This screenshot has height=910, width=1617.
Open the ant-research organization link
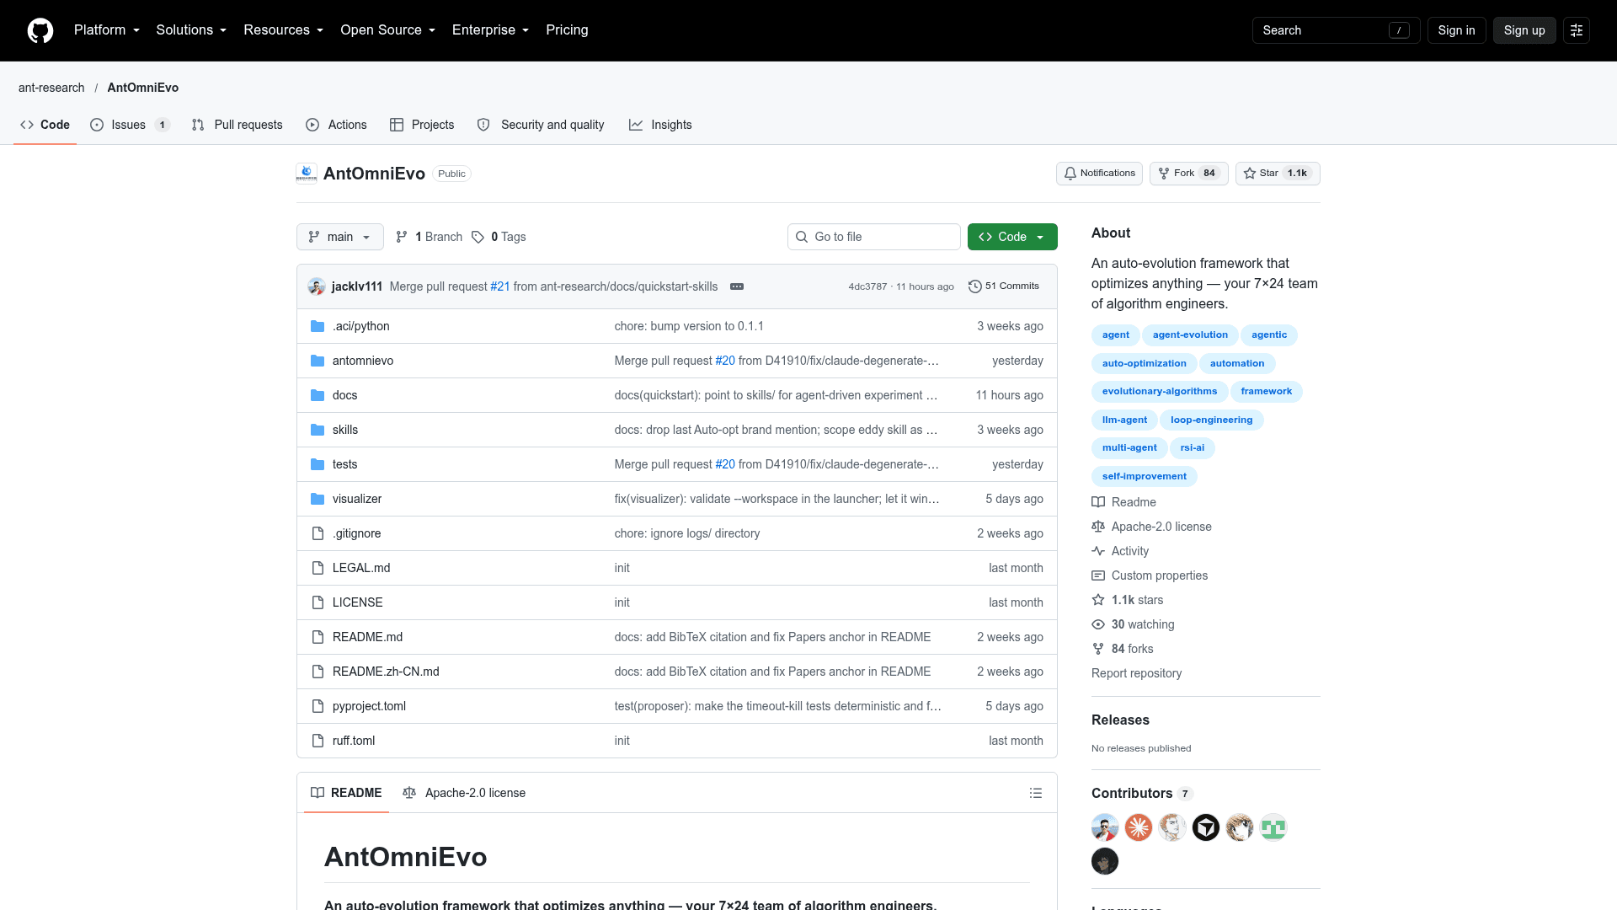51,88
